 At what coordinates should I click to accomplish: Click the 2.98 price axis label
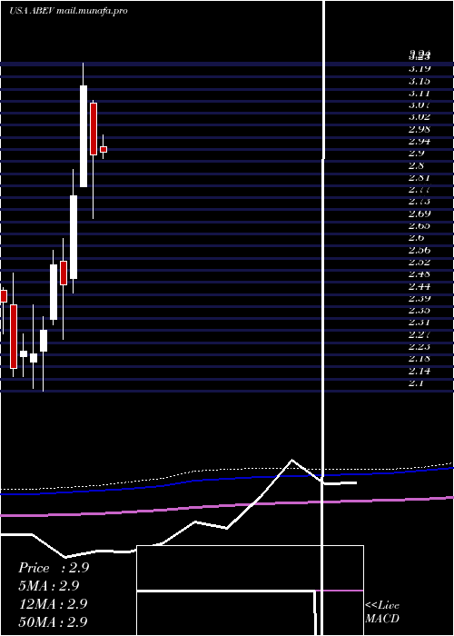click(x=419, y=129)
